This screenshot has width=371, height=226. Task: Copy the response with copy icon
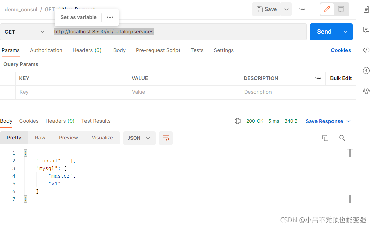[x=325, y=138]
